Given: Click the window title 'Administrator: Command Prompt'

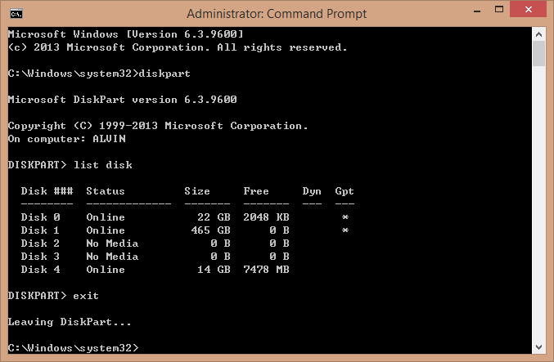Looking at the screenshot, I should click(277, 14).
